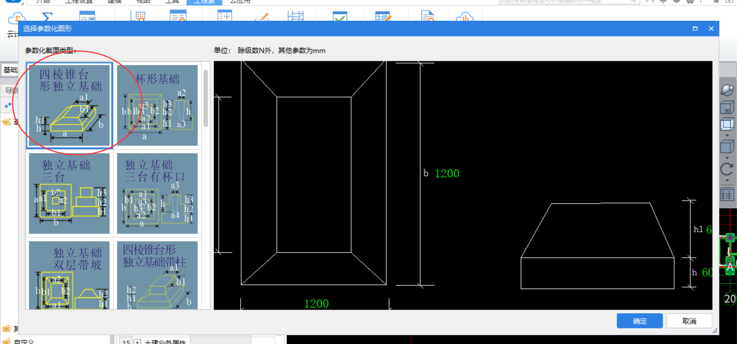Maximize the 选择参数化图形 dialog
The height and width of the screenshot is (344, 737).
(695, 28)
